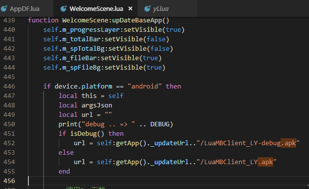Click line number 451 in the gutter
The image size is (309, 189).
(x=9, y=134)
